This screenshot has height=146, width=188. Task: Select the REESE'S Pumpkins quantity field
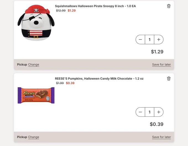tap(150, 112)
